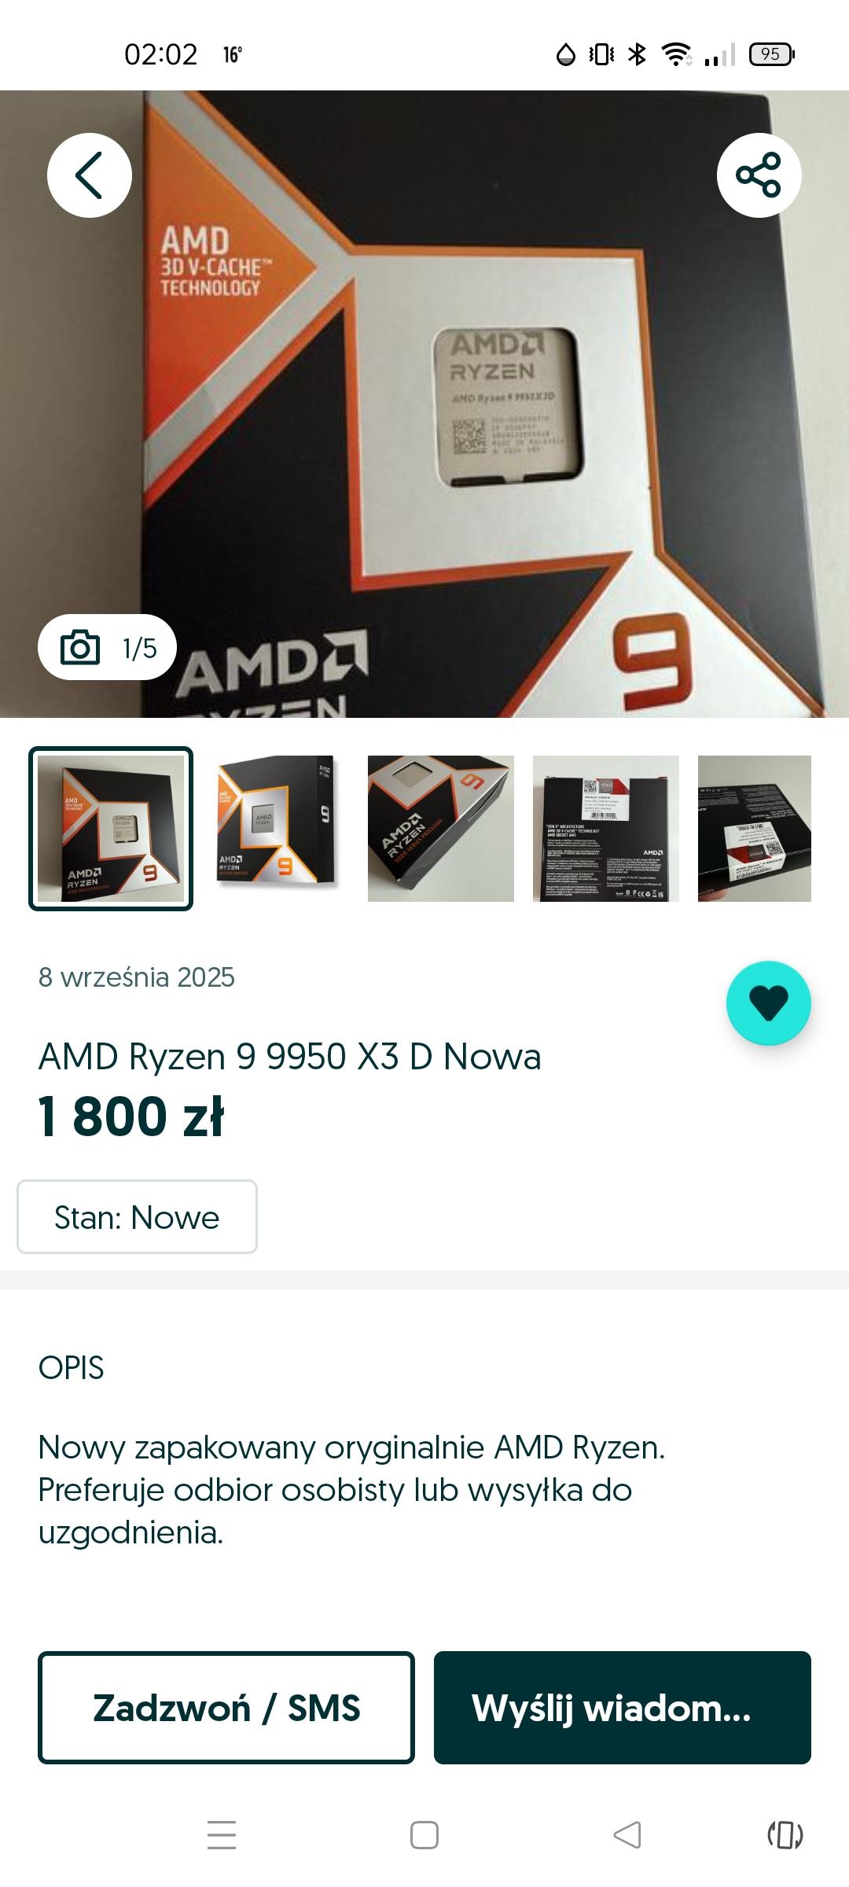Tap the screen rotation icon in navbar
The image size is (849, 1887).
[785, 1835]
